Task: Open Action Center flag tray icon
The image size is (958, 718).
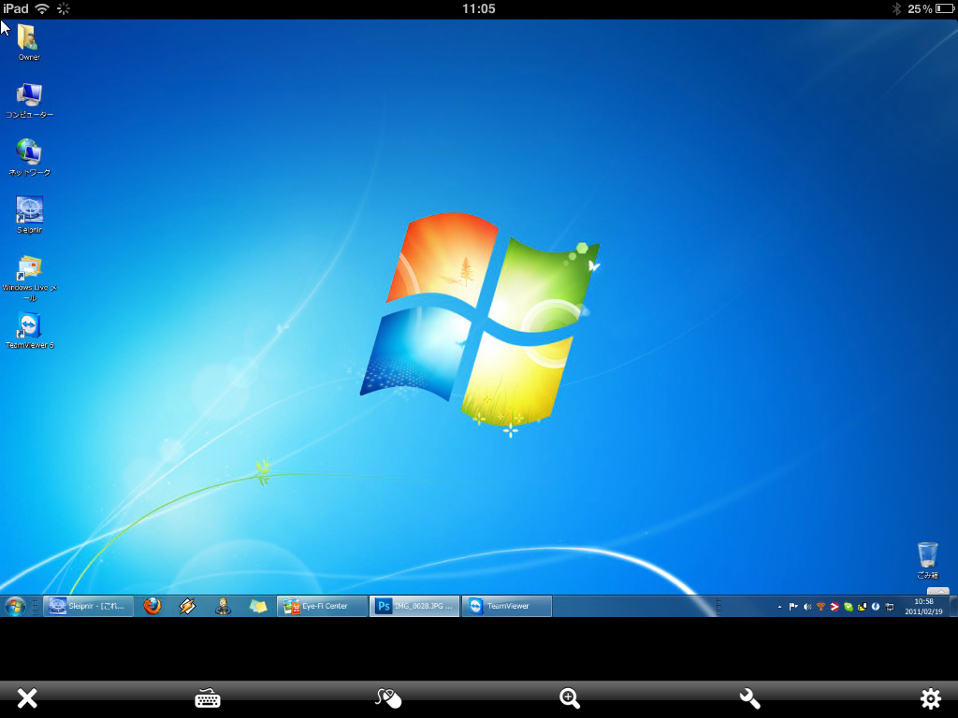Action: point(793,607)
